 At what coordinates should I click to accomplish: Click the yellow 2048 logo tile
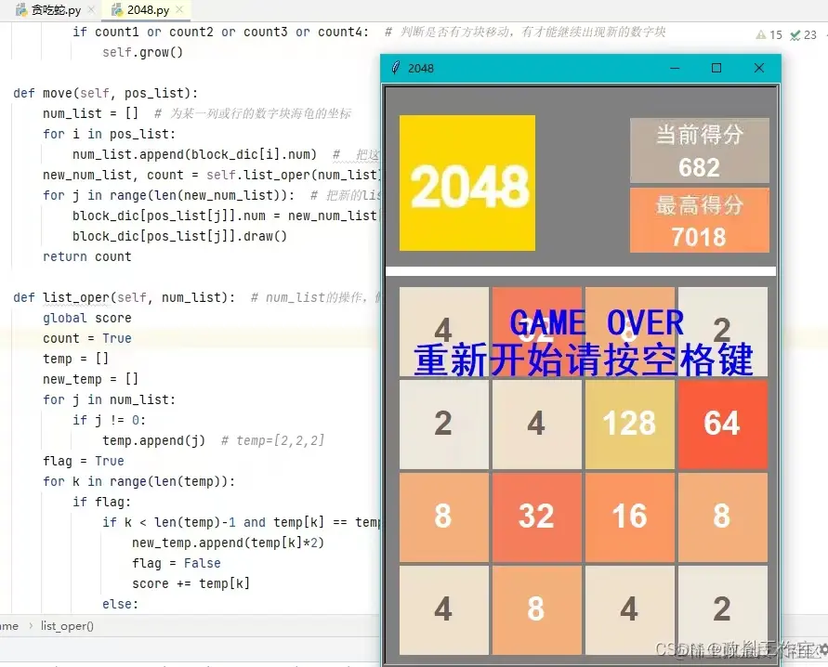click(x=467, y=183)
